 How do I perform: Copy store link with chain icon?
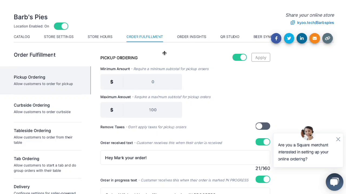[x=327, y=38]
